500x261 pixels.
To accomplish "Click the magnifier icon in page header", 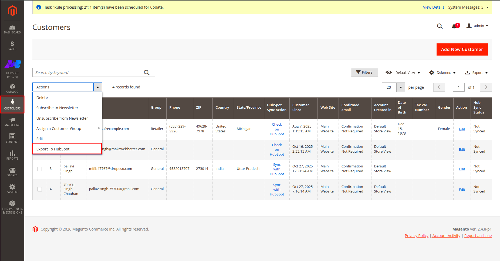I will pyautogui.click(x=440, y=26).
